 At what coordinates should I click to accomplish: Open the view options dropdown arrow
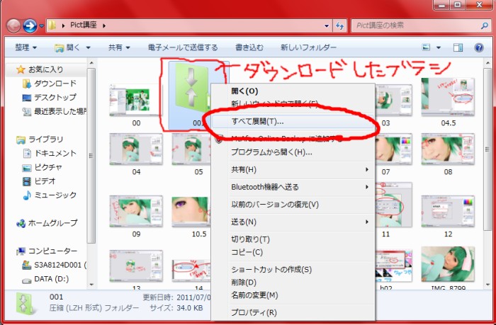439,47
